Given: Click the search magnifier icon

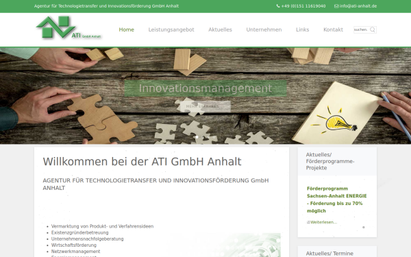Looking at the screenshot, I should point(372,29).
